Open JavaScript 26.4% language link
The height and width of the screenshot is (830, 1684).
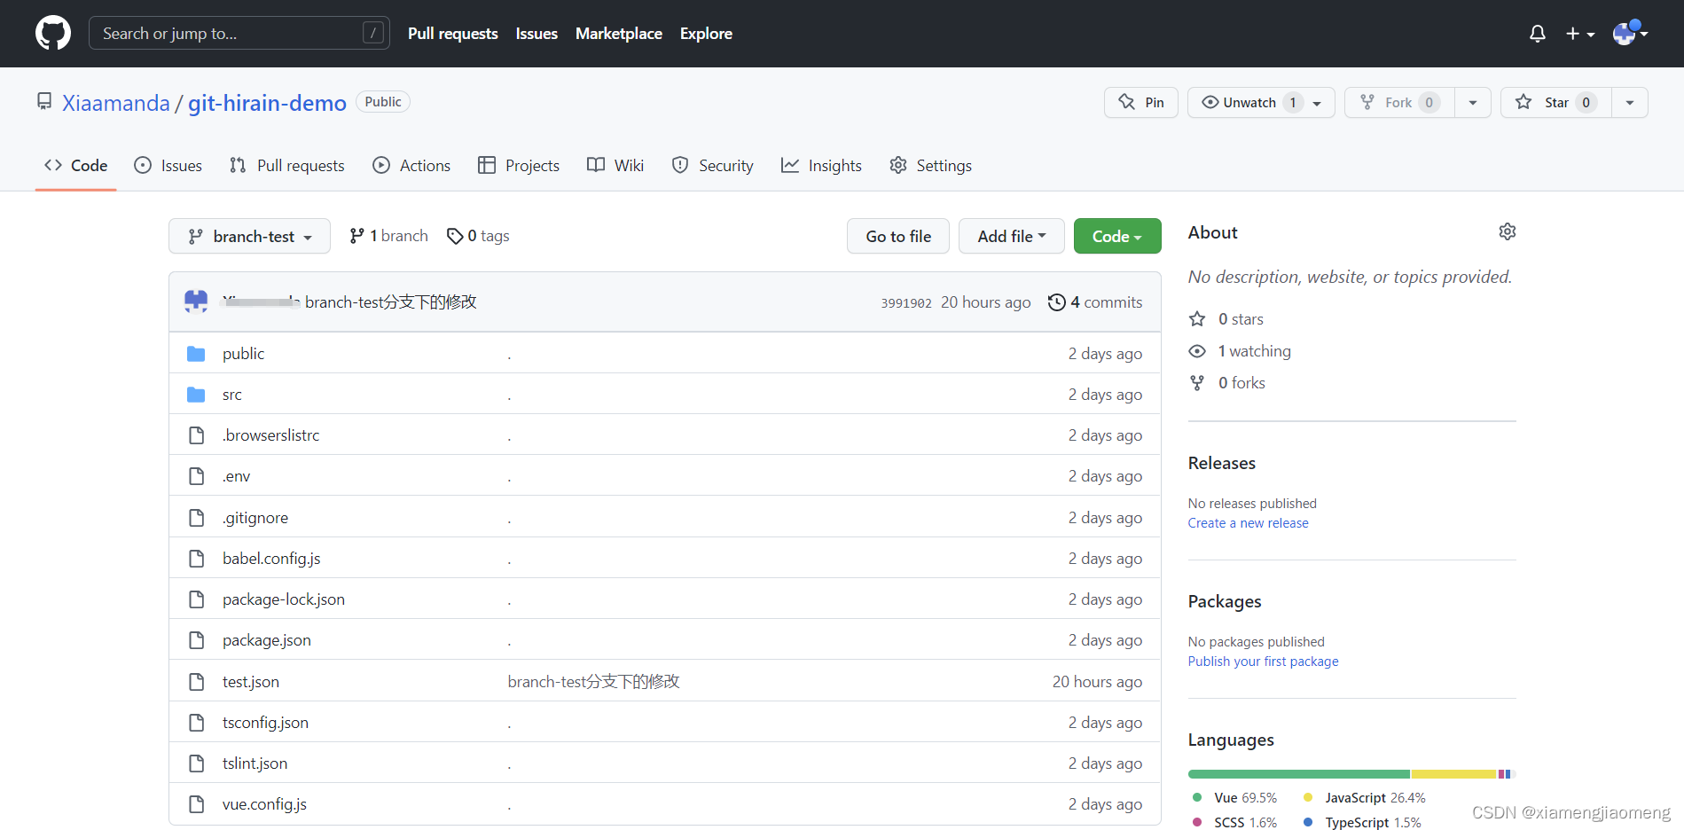[x=1364, y=798]
